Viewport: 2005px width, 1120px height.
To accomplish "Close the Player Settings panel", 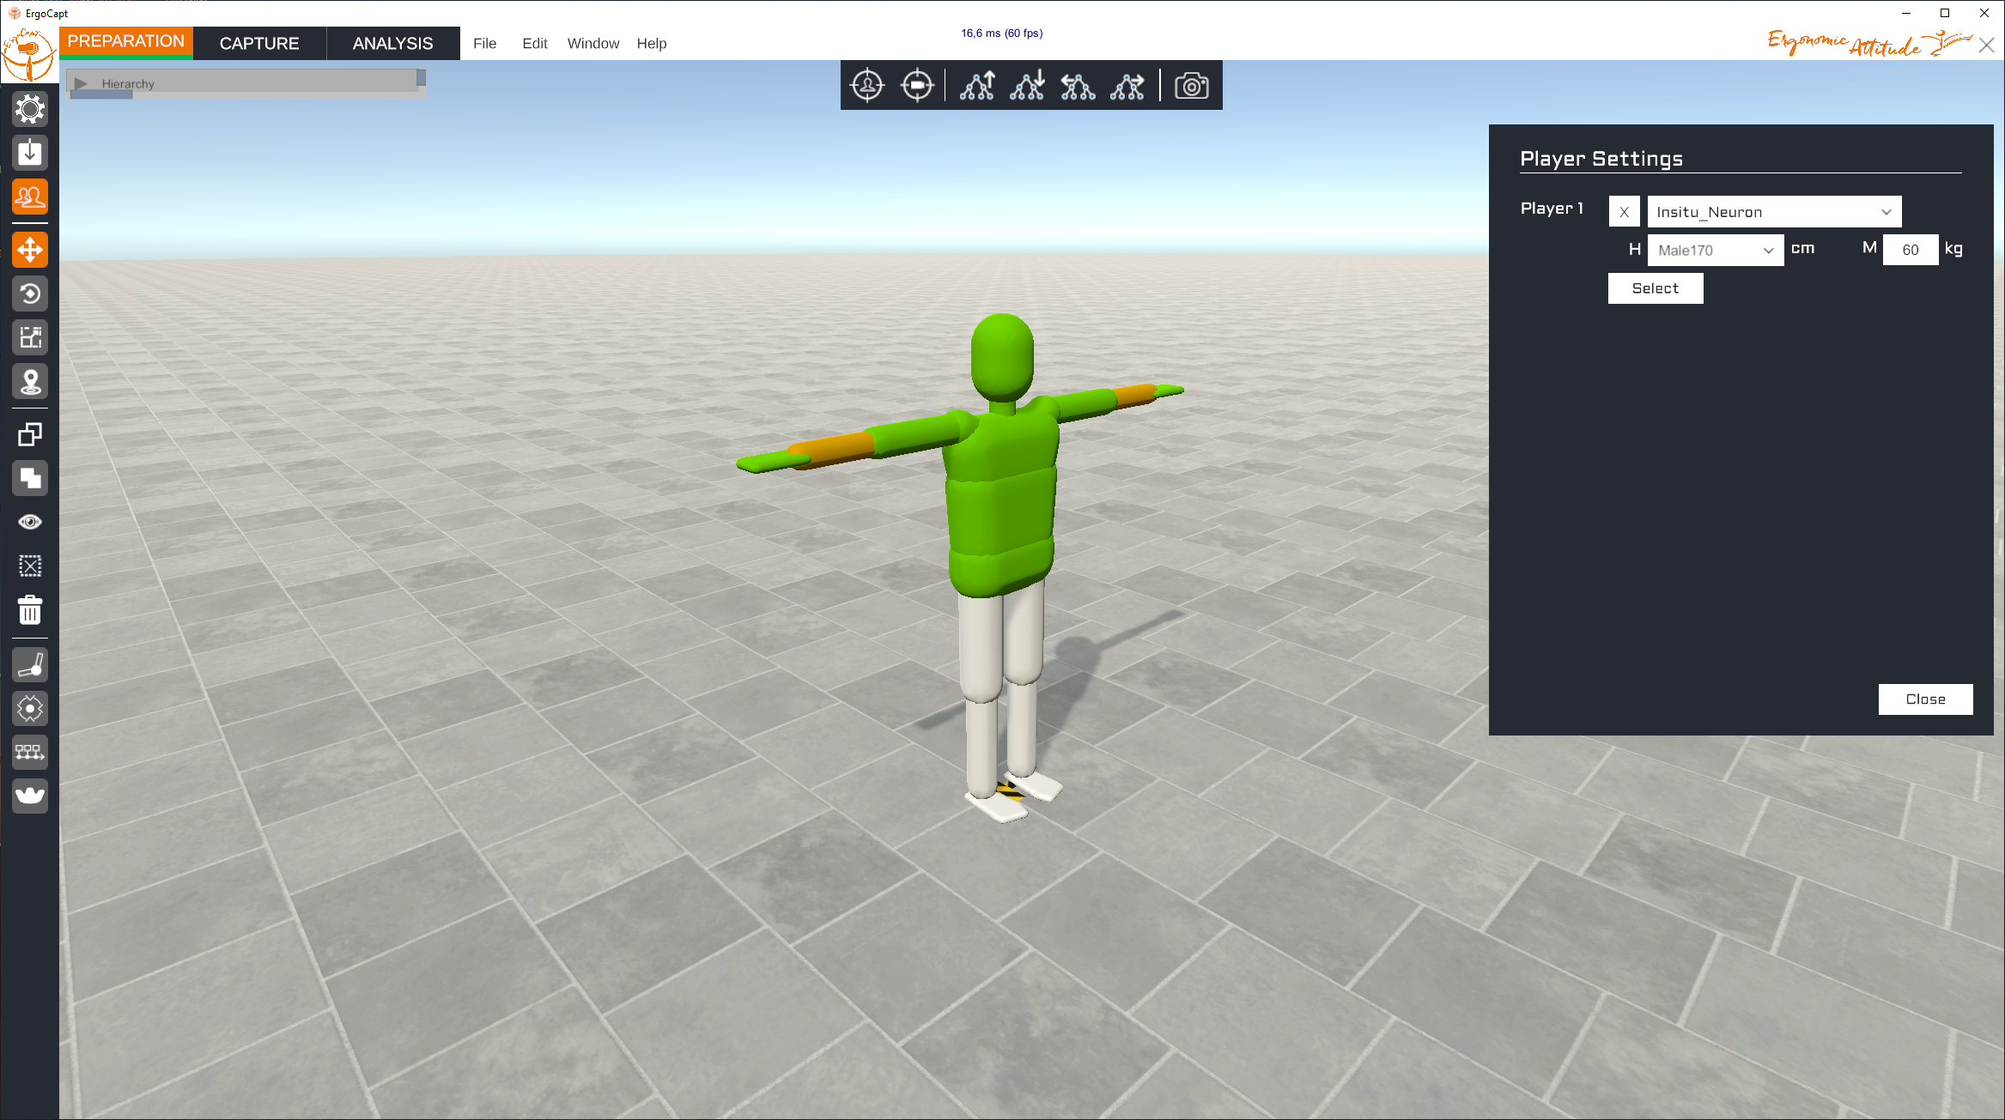I will (1925, 699).
